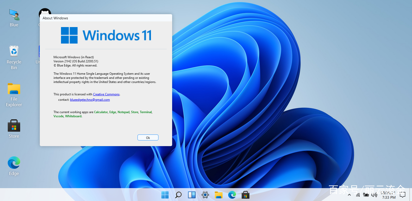This screenshot has width=412, height=201.
Task: Click the 'Edge,' app name in dialog text
Action: [x=113, y=112]
